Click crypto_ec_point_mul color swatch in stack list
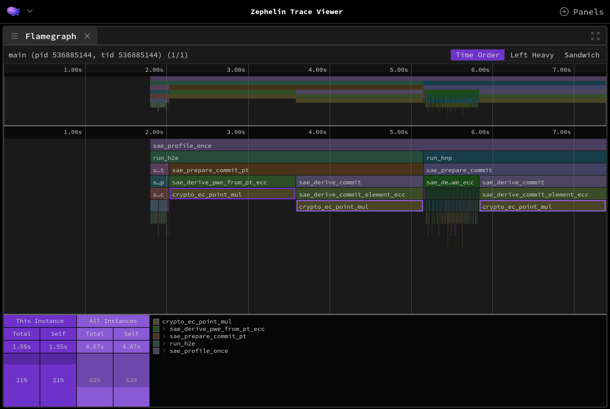This screenshot has height=409, width=610. (x=156, y=321)
